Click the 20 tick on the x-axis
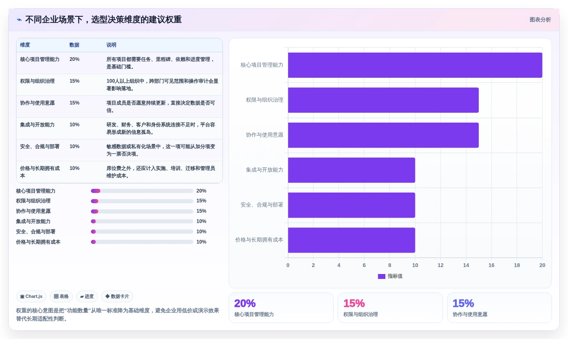The height and width of the screenshot is (339, 568). point(542,265)
